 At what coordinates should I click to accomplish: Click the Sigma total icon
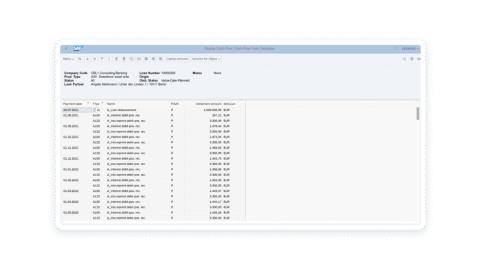click(x=109, y=59)
